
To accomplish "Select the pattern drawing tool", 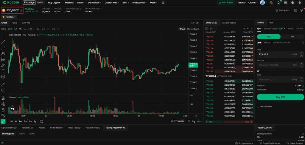I will (x=3, y=53).
